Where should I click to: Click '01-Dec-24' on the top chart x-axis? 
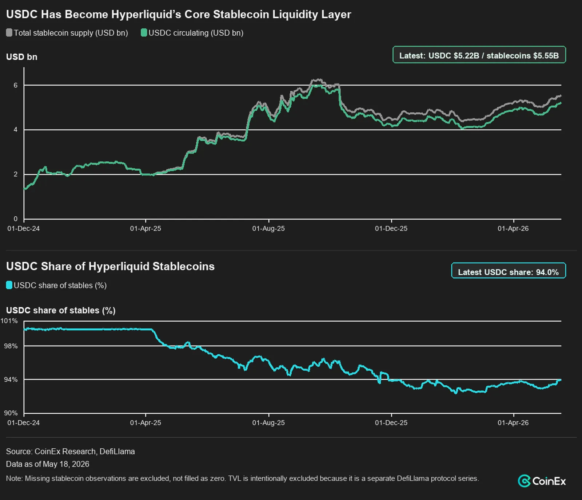point(24,228)
